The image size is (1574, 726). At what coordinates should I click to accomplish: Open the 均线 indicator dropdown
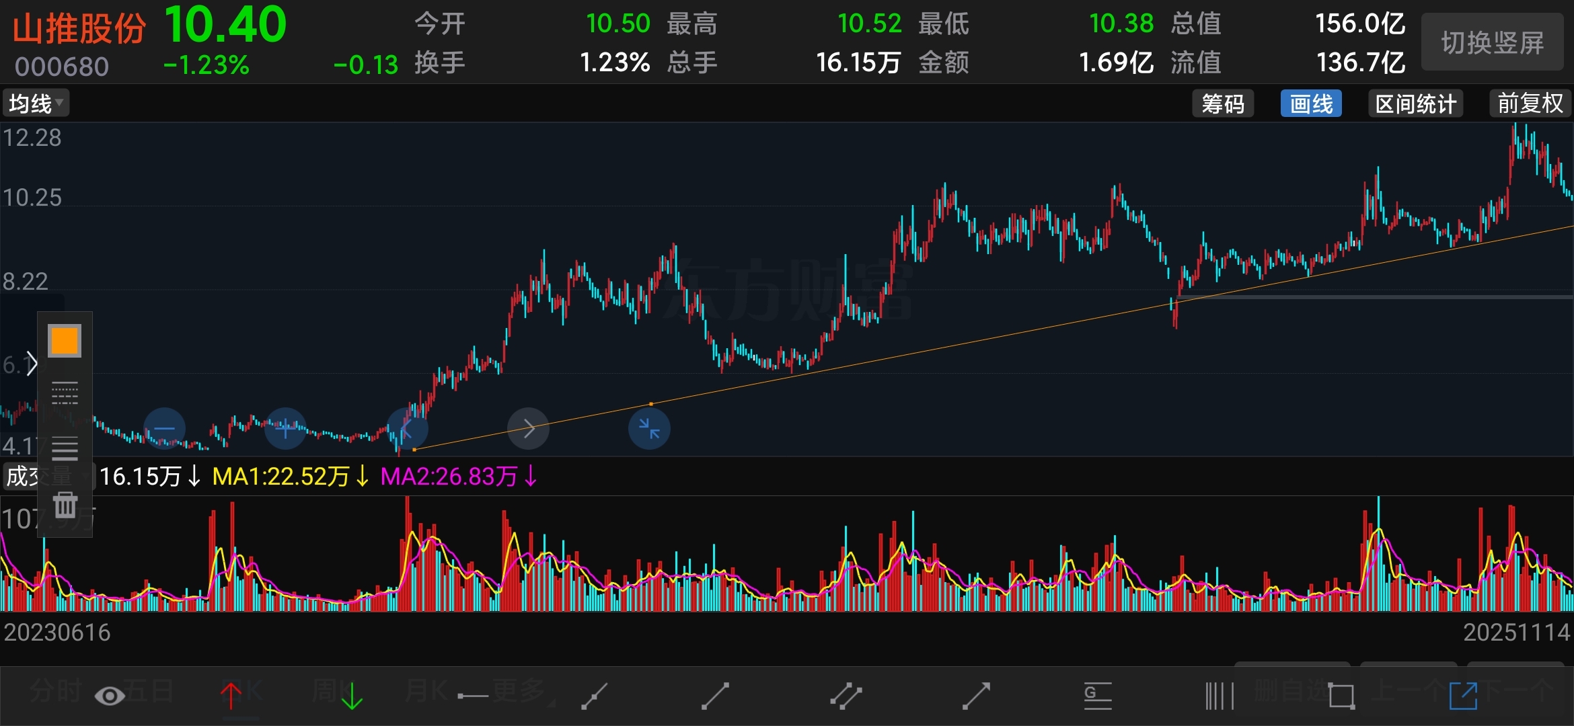click(36, 104)
